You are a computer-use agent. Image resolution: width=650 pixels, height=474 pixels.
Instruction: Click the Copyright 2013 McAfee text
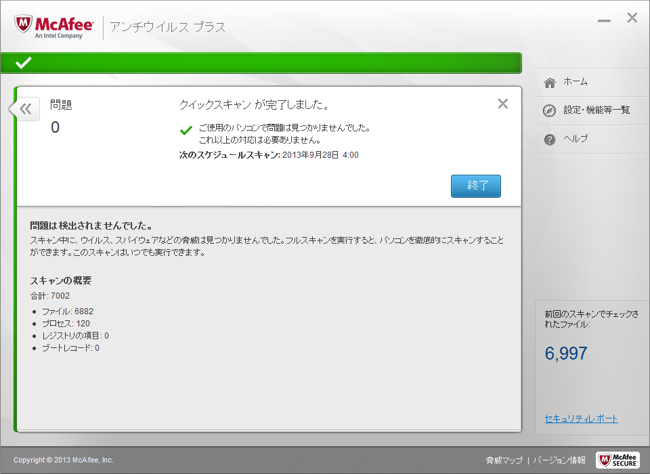click(x=64, y=460)
